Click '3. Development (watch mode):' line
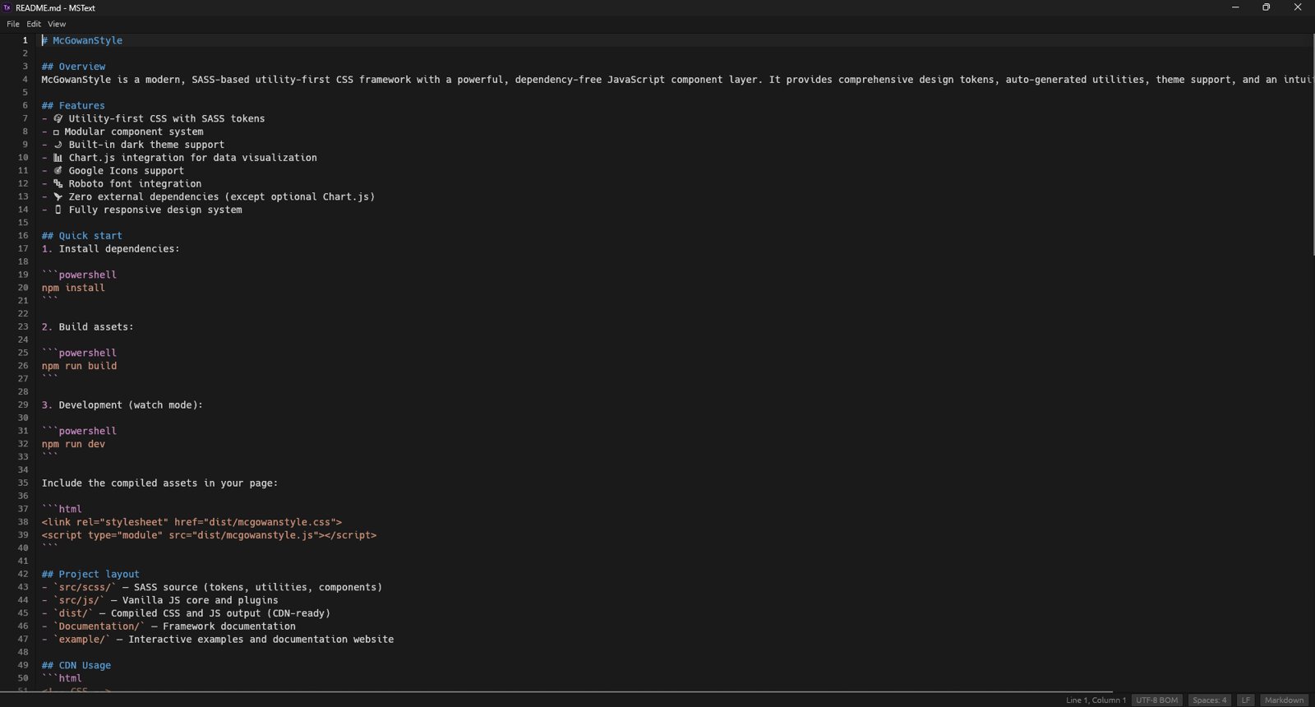 [122, 405]
